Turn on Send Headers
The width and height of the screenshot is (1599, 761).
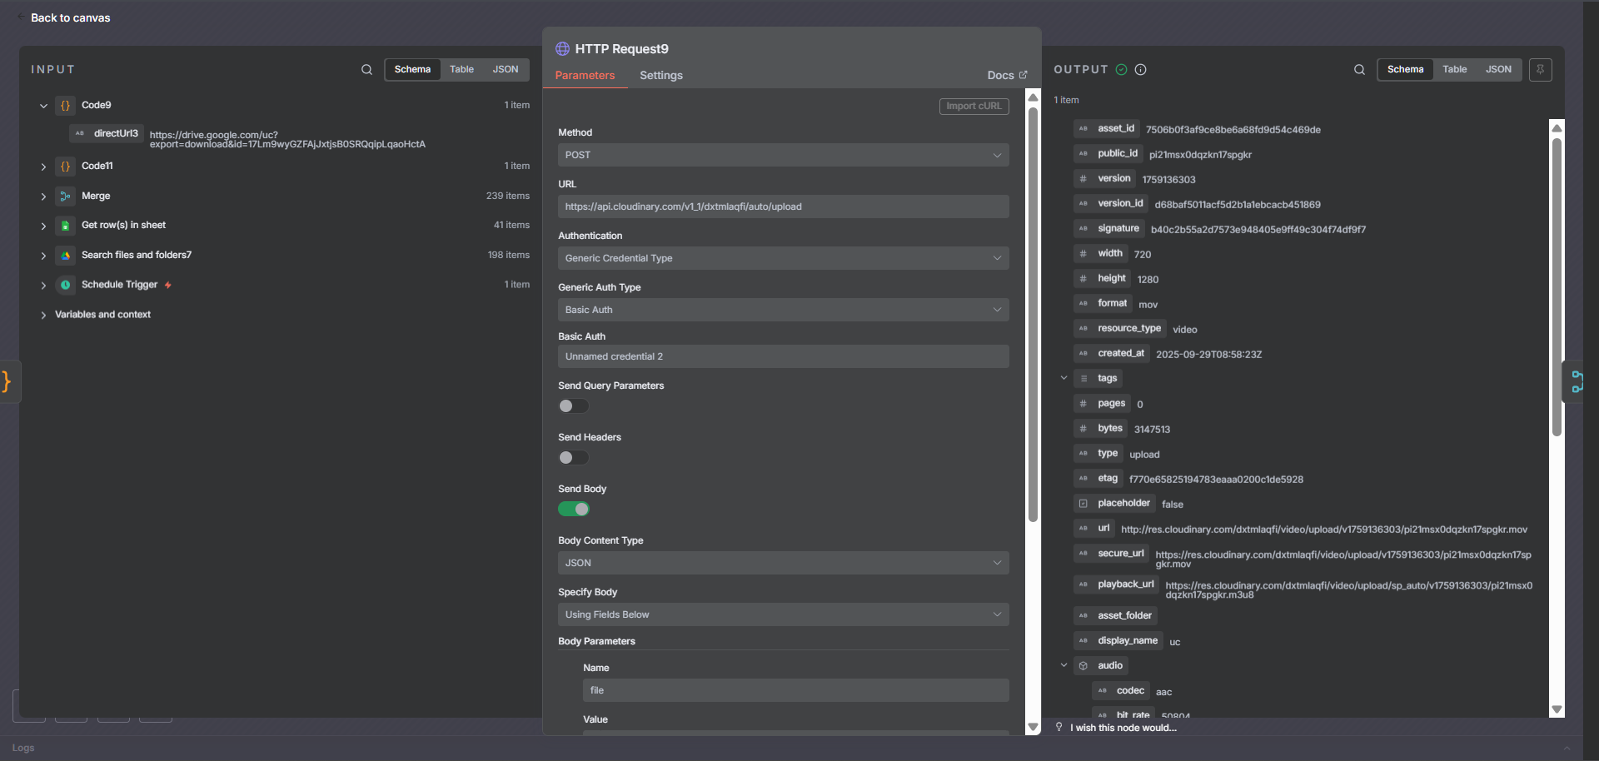pyautogui.click(x=573, y=457)
